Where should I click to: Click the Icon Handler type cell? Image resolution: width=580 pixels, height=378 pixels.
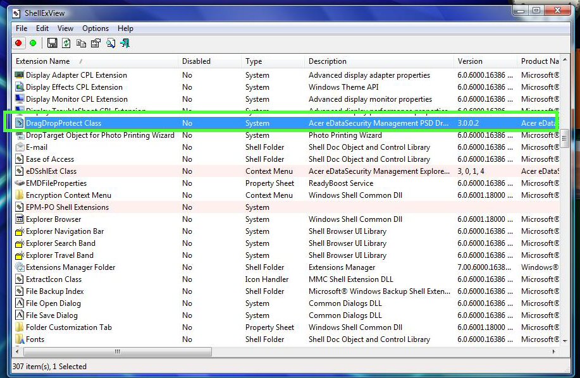(267, 279)
